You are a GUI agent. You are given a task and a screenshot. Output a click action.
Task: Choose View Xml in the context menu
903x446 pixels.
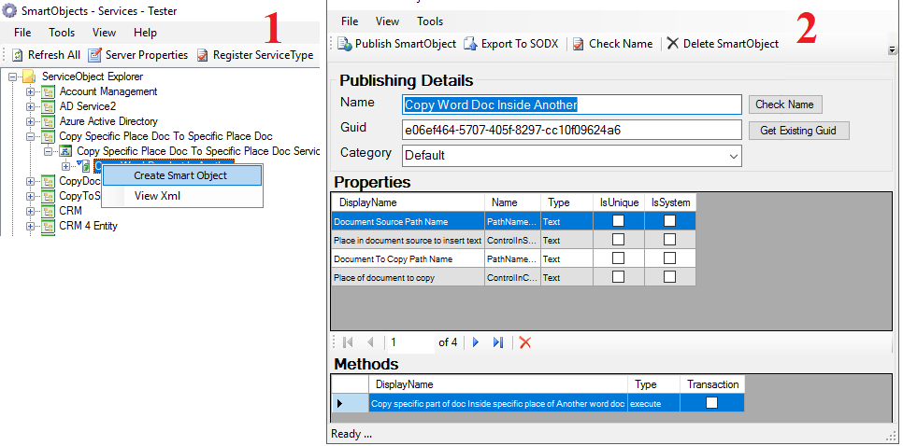pos(157,196)
